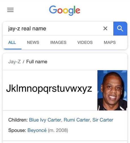The height and width of the screenshot is (143, 130).
Task: Click the Jay-Z breadcrumb link
Action: [x=14, y=62]
